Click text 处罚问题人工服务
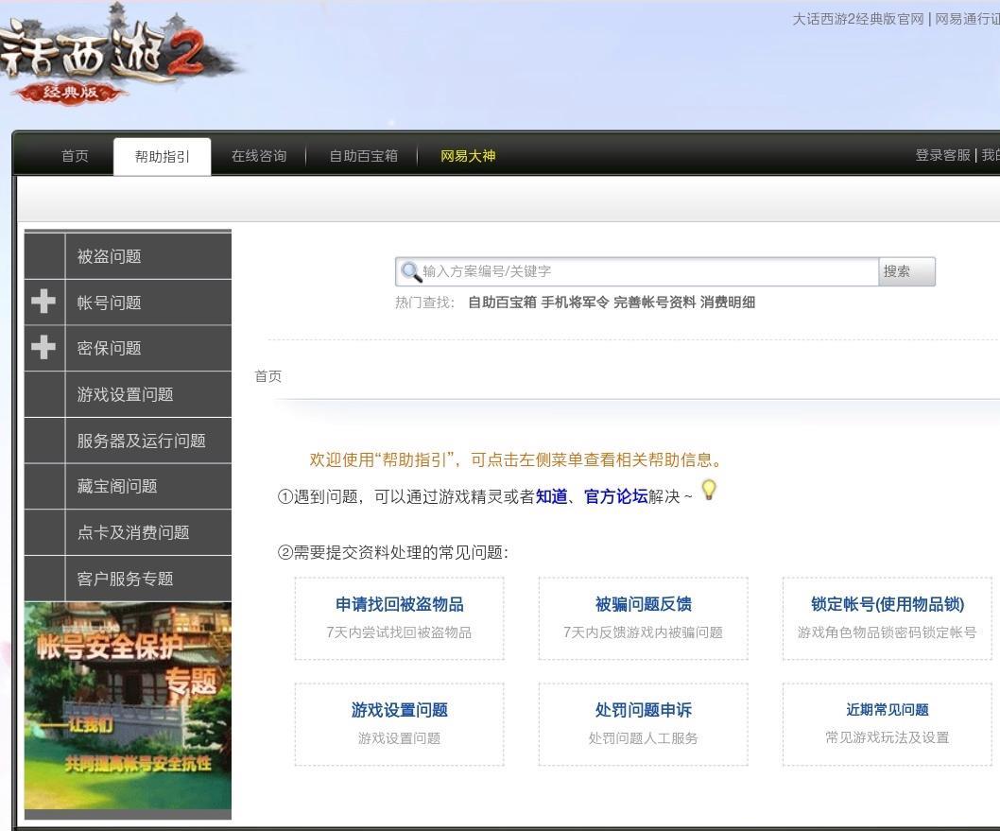 (x=643, y=738)
